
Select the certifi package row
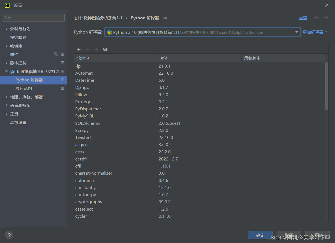point(200,159)
